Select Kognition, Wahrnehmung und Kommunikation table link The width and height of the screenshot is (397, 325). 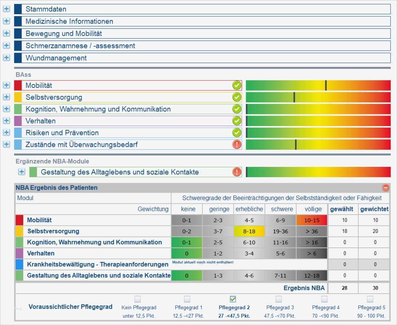[95, 242]
